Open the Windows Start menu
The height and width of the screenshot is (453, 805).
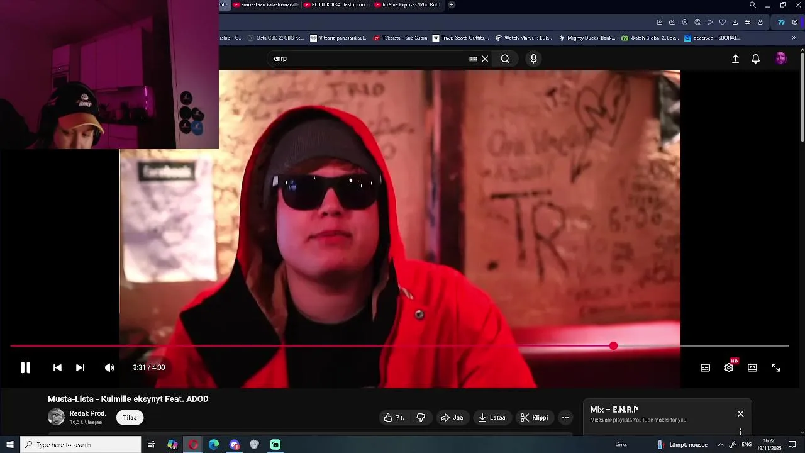pos(10,445)
